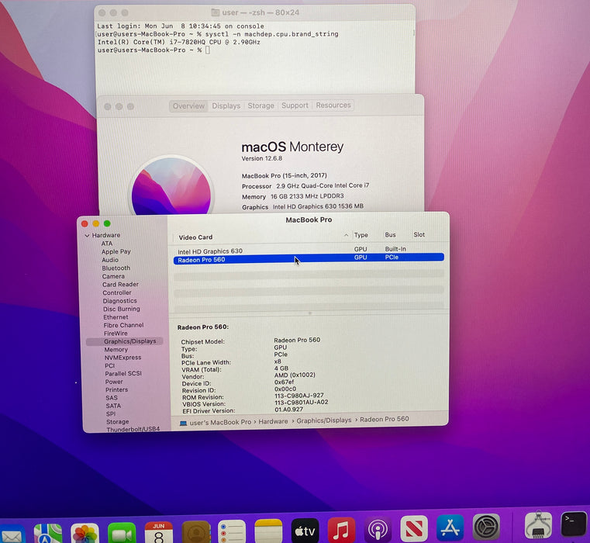Select PCI in the sidebar
The image size is (590, 543).
click(110, 365)
